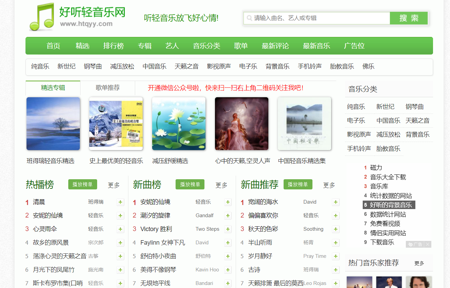Open the 减压舒缓精选 lotus album cover
450x288 pixels.
(x=179, y=124)
